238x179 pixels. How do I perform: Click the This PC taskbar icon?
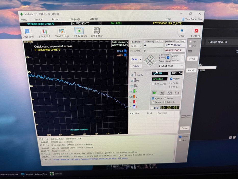click(x=23, y=174)
